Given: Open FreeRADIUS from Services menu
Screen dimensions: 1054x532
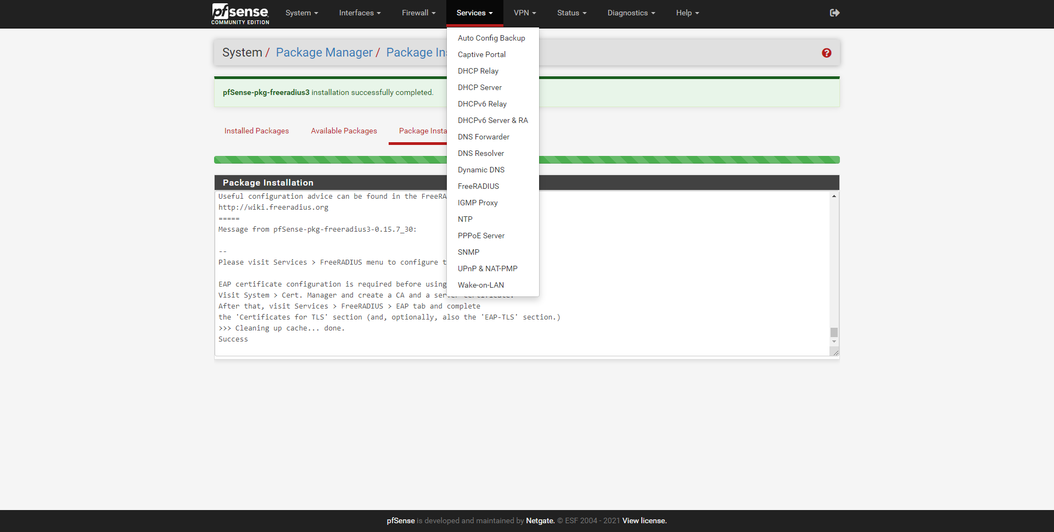Looking at the screenshot, I should point(492,186).
